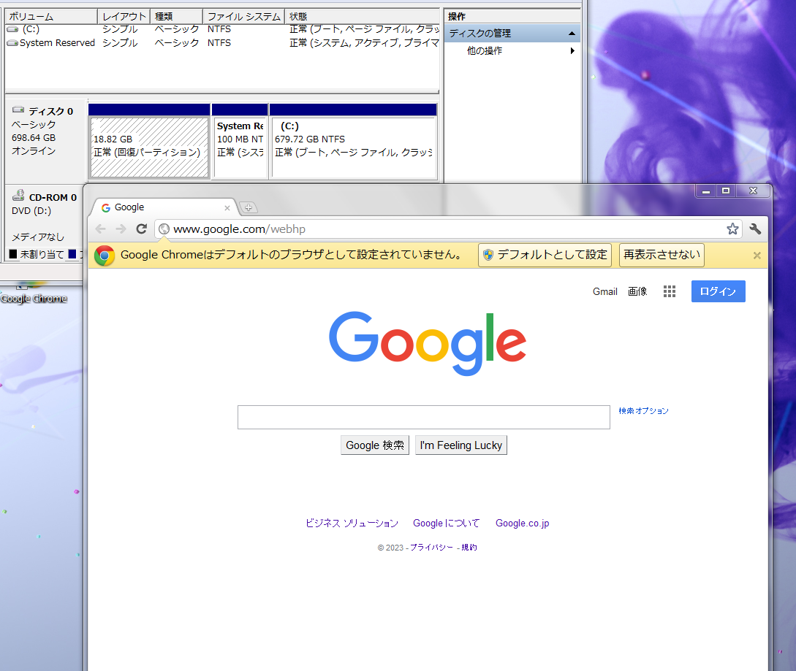Click site info globe icon in address bar
This screenshot has width=796, height=671.
click(x=164, y=229)
